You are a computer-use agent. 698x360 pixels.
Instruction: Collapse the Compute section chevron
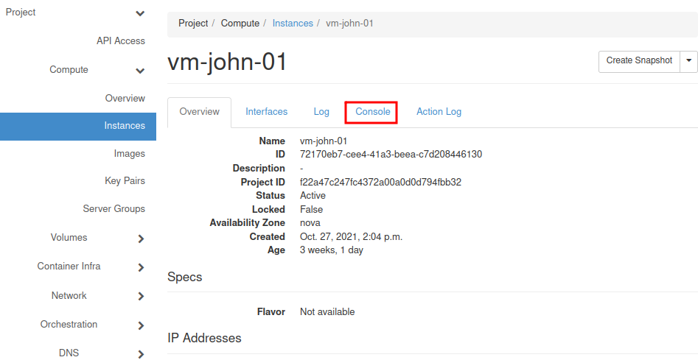140,71
